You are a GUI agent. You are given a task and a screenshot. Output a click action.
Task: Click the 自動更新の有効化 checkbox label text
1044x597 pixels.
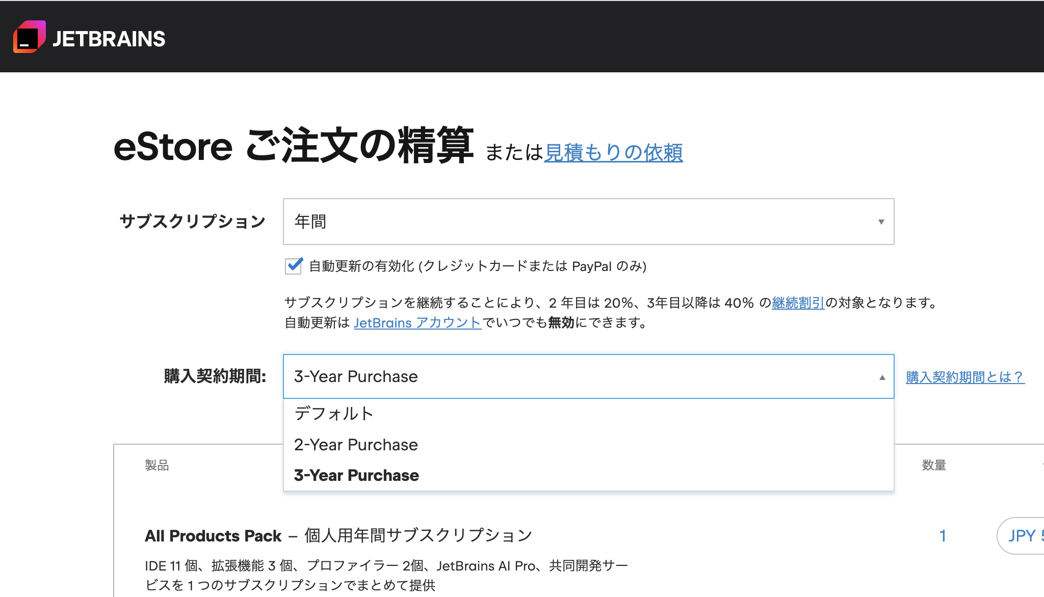[478, 266]
